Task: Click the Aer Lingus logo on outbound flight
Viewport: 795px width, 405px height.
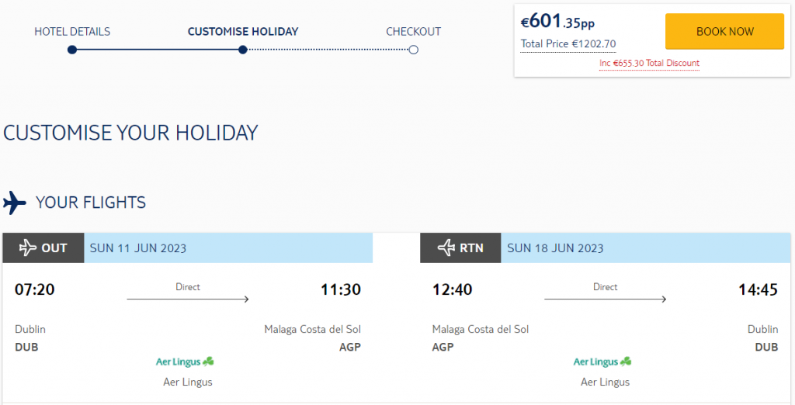Action: 185,362
